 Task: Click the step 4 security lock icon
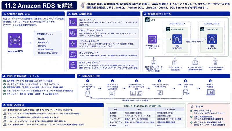click(x=160, y=93)
